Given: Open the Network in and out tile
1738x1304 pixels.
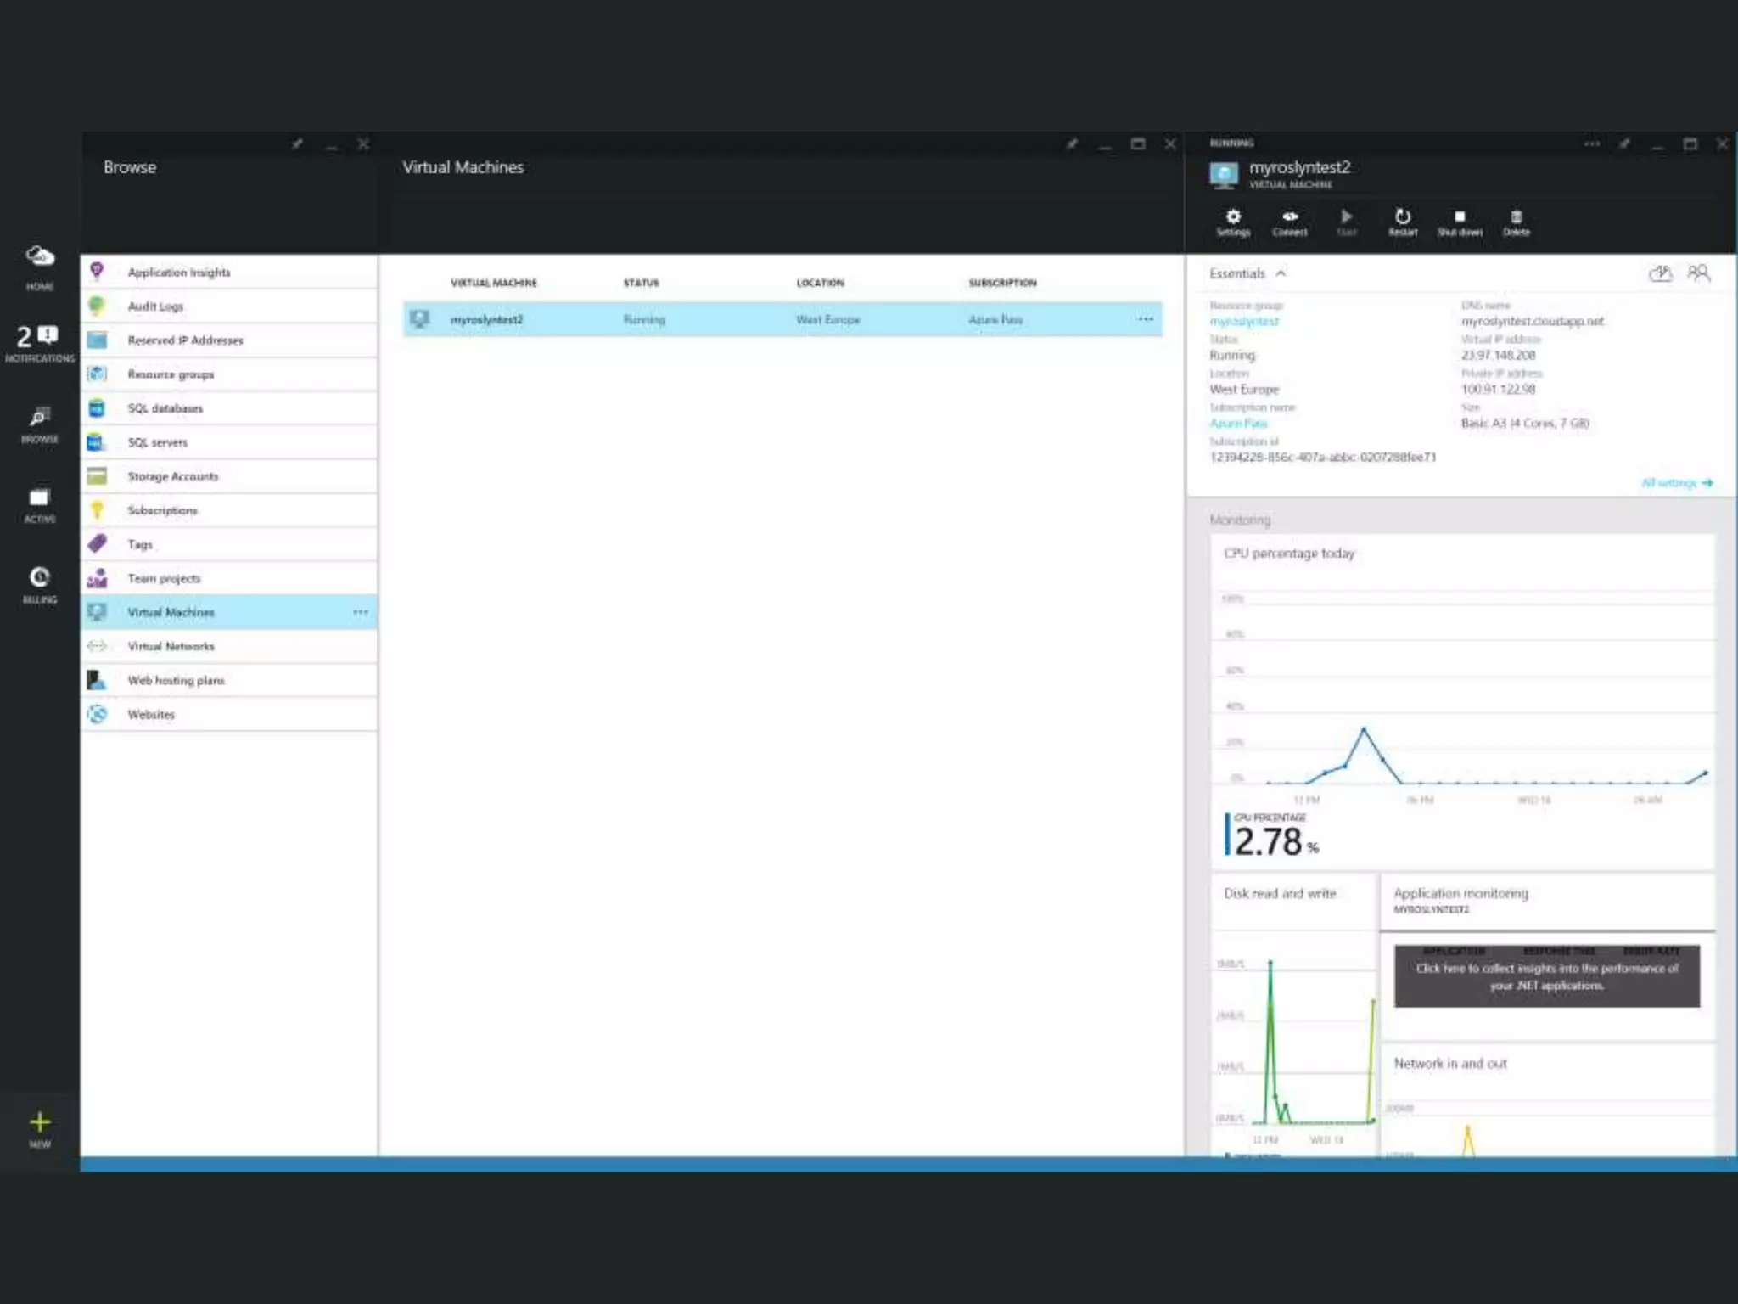Looking at the screenshot, I should pyautogui.click(x=1548, y=1100).
